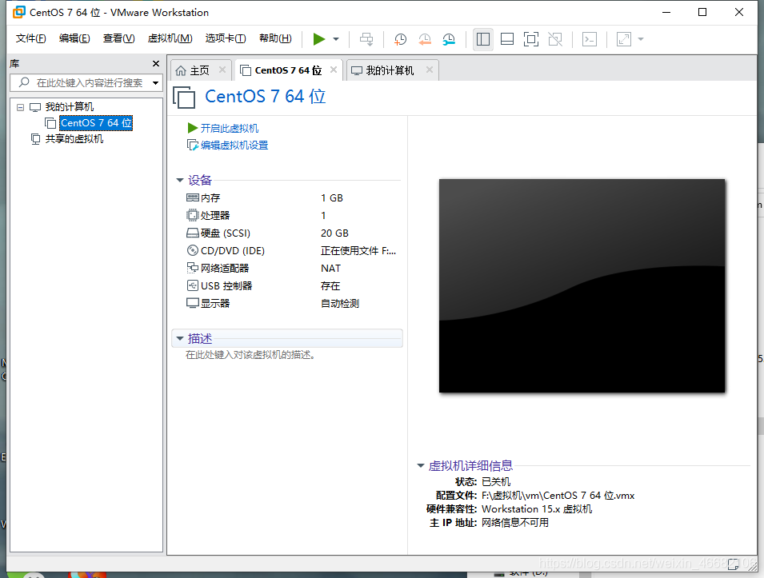Image resolution: width=764 pixels, height=578 pixels.
Task: Click status value 已关机
Action: pyautogui.click(x=496, y=481)
